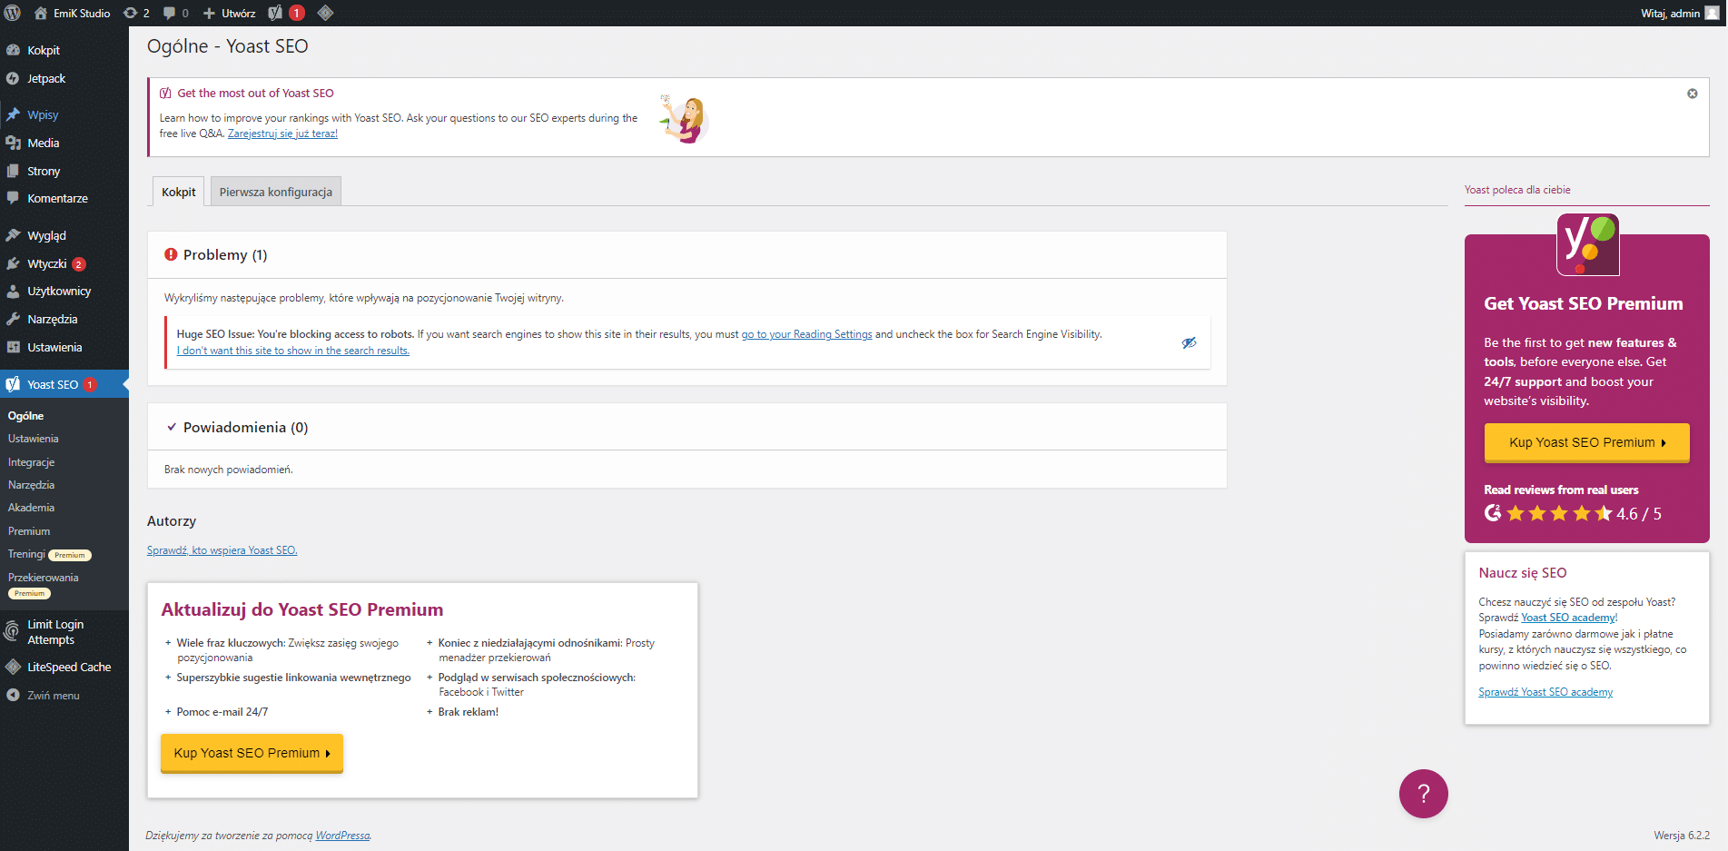Click the Zarejestruj się już teraz link
This screenshot has height=851, width=1728.
point(282,134)
